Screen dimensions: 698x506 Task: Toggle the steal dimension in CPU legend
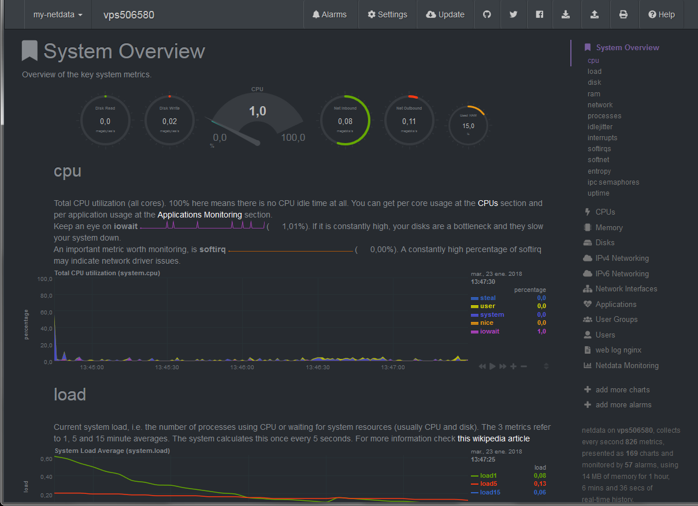click(x=487, y=298)
